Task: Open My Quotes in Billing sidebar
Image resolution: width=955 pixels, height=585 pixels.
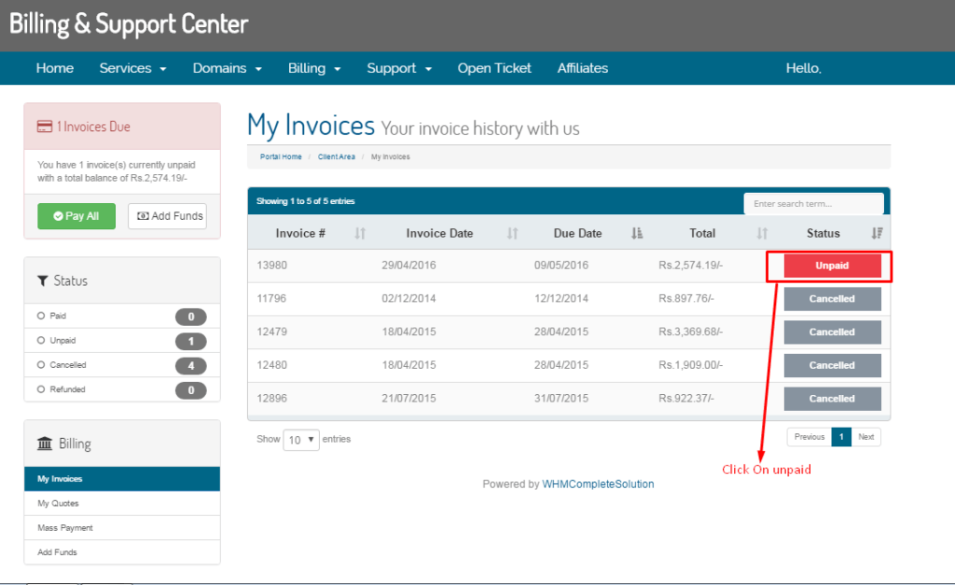Action: tap(58, 504)
